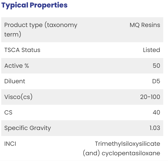This screenshot has height=161, width=168.
Task: Click the (and) cyclopentasiloxane text
Action: [x=122, y=153]
